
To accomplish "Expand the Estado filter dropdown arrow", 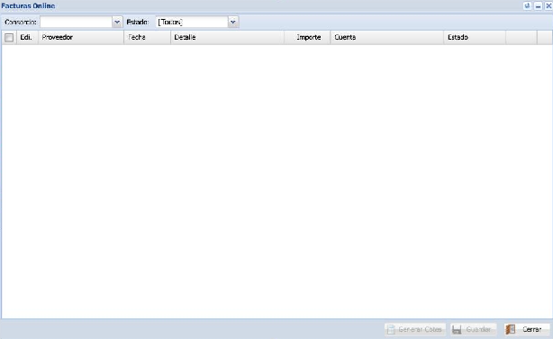I will tap(232, 22).
